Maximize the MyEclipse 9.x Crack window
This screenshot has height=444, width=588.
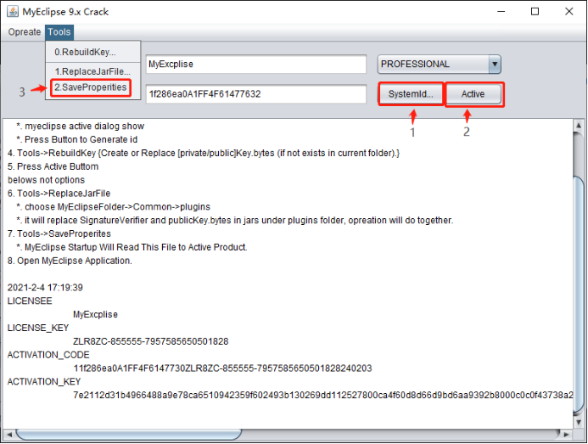point(535,12)
